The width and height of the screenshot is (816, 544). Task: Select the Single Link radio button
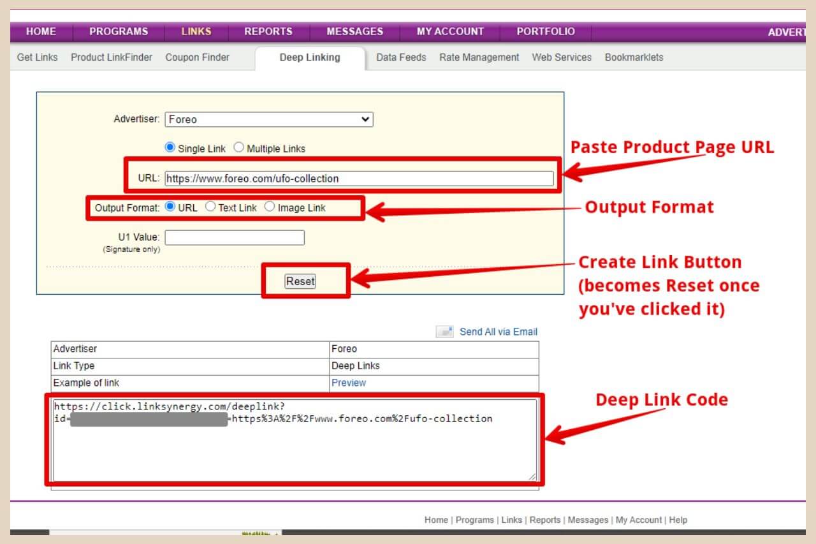click(170, 147)
